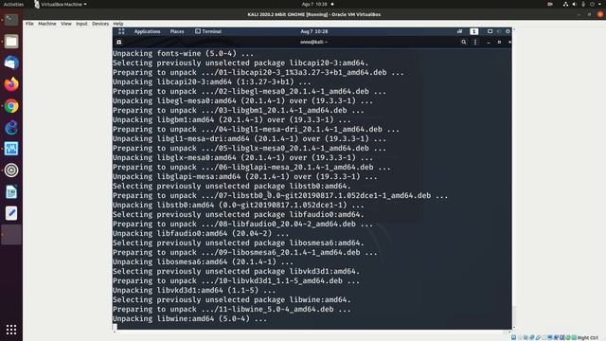
Task: Launch Firefox from the Ubuntu dock
Action: [x=11, y=84]
